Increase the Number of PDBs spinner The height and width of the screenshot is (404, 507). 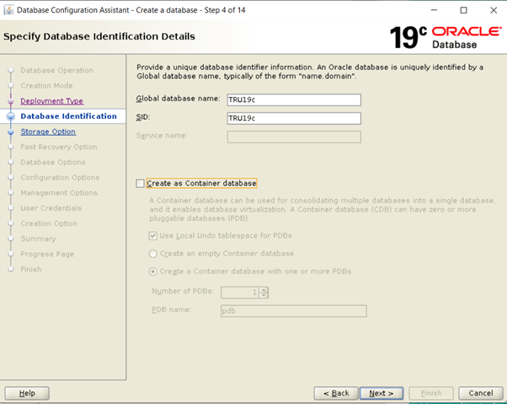[x=264, y=289]
